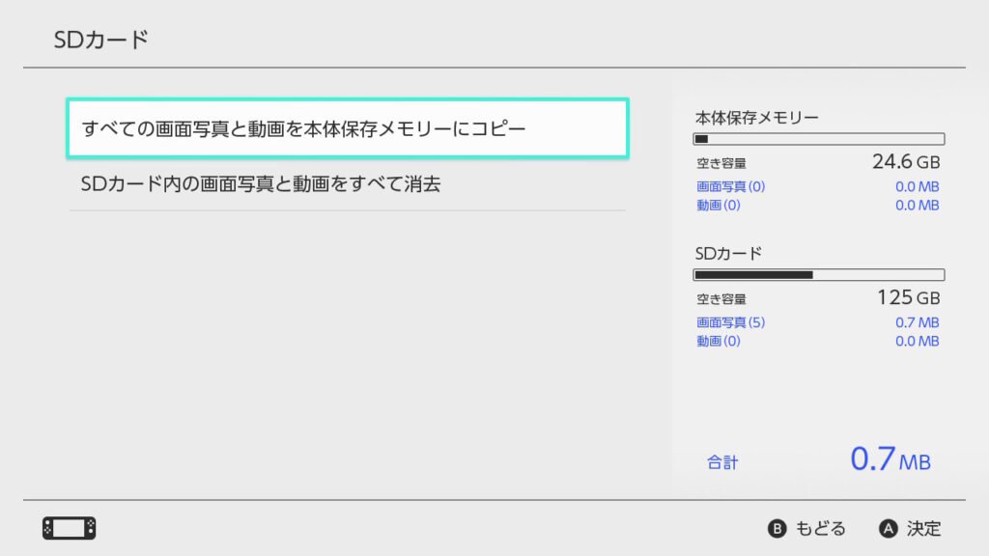The image size is (989, 556).
Task: Choose delete all SD card screenshots and videos
Action: 348,184
